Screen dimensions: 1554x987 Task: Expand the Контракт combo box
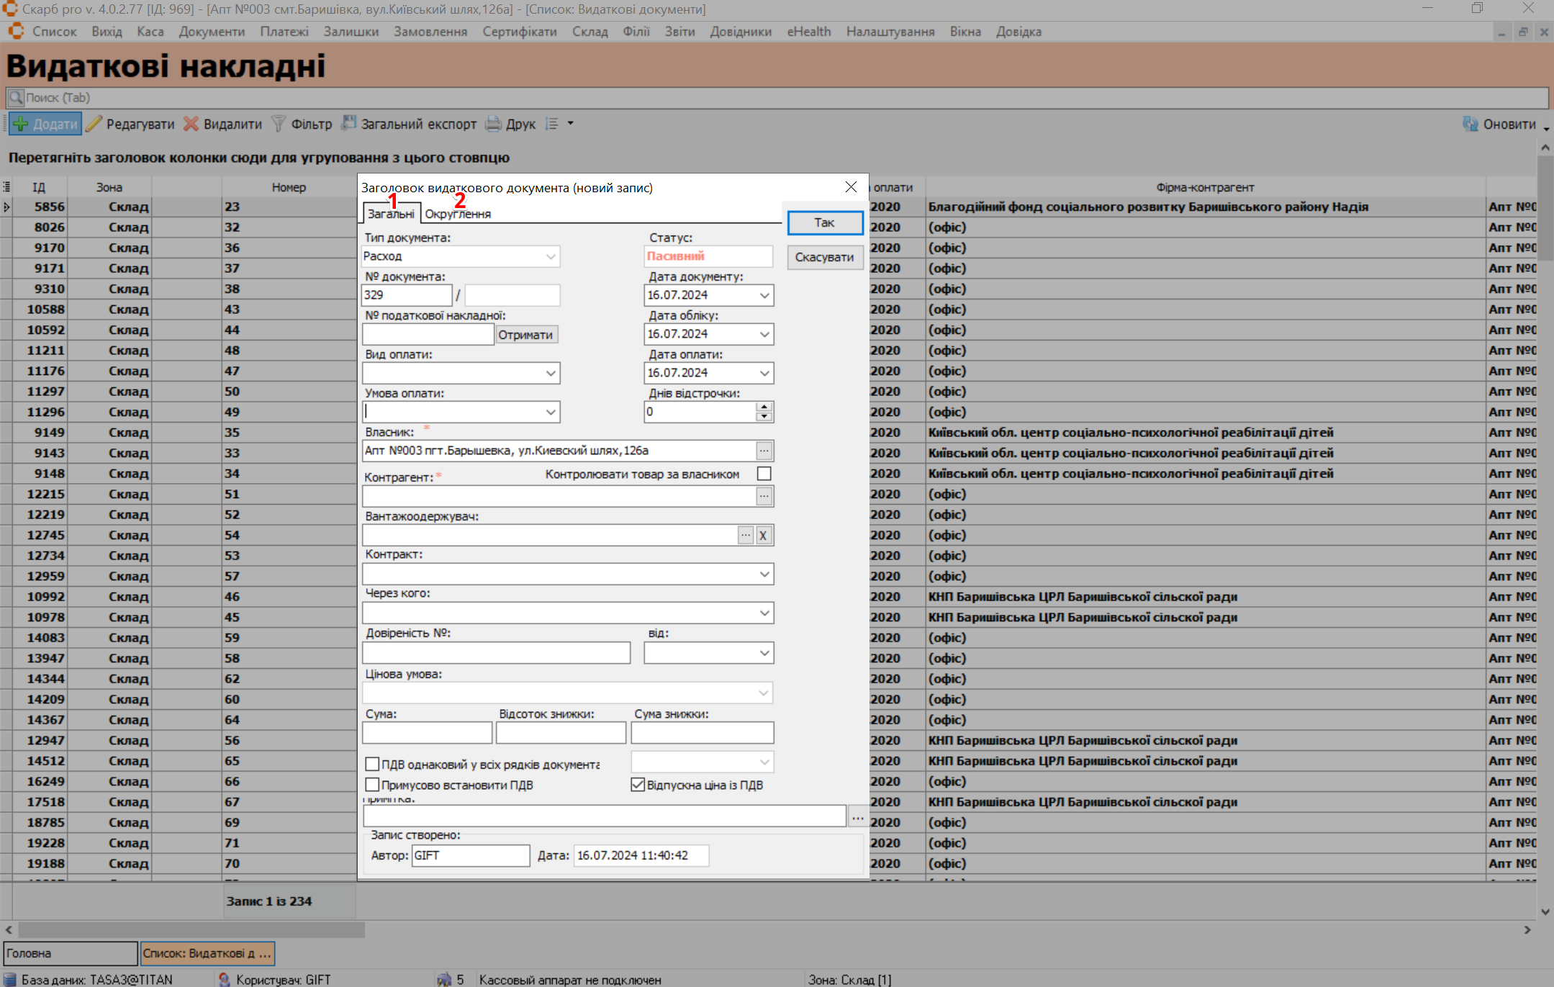pyautogui.click(x=764, y=574)
